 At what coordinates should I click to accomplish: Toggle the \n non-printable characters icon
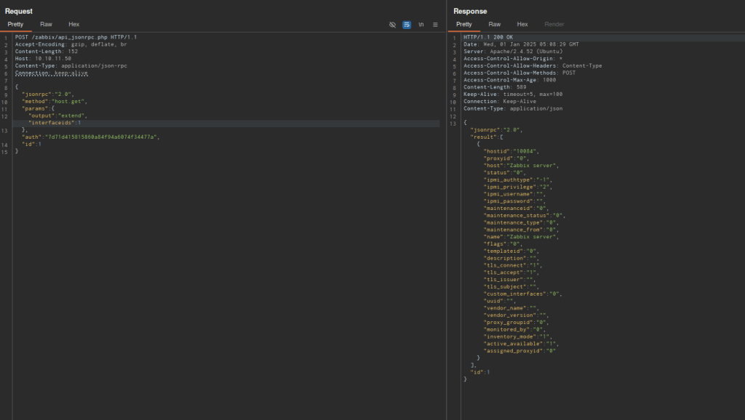421,24
